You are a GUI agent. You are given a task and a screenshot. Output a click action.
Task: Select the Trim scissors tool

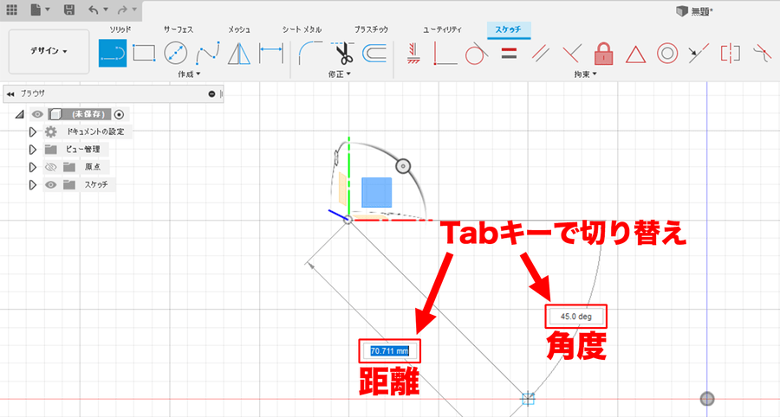(x=342, y=53)
